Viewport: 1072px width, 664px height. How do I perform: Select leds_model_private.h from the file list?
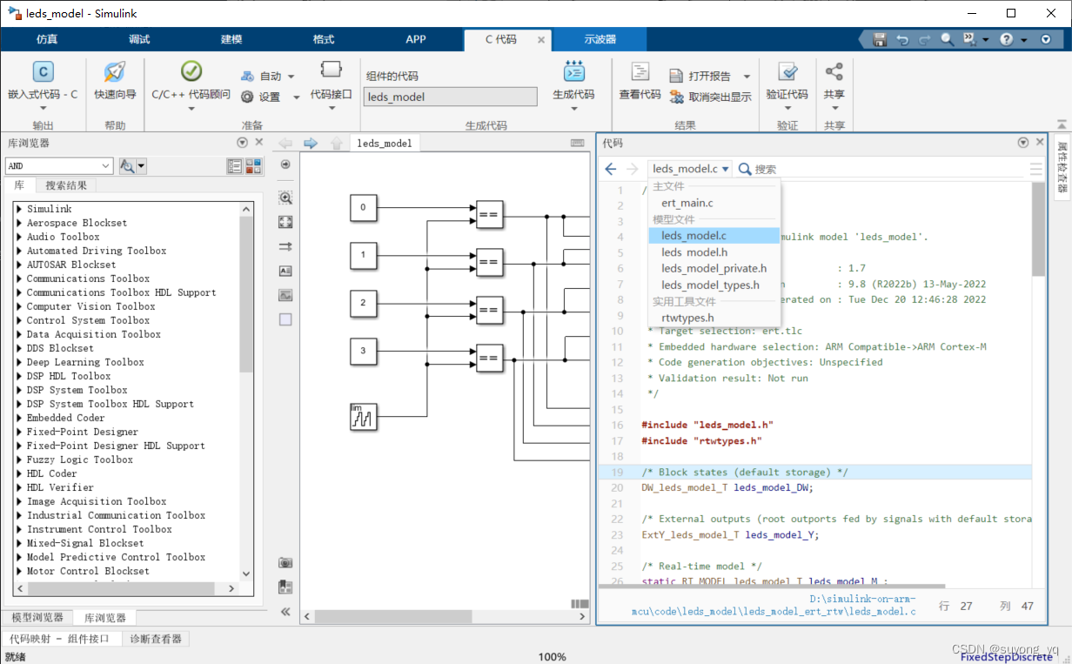coord(714,269)
